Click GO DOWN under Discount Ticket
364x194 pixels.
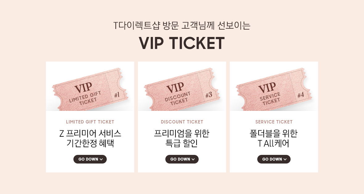182,159
